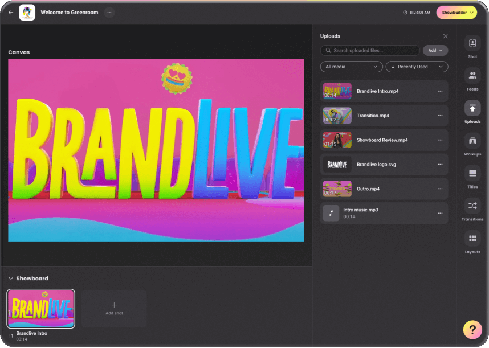Select the Uploads sidebar icon
The image size is (489, 348).
472,108
